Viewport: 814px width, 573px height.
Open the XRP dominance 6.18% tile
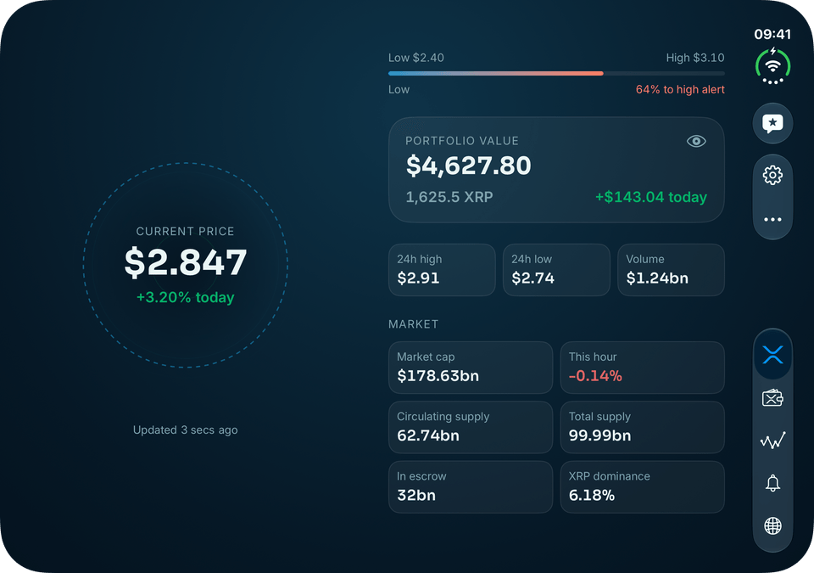click(642, 486)
